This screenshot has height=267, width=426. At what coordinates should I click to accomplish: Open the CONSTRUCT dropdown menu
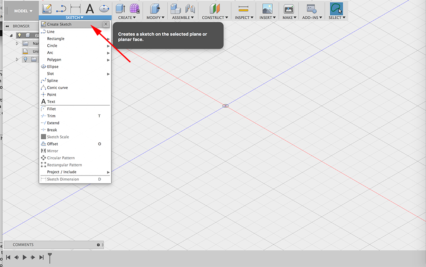[x=215, y=17]
